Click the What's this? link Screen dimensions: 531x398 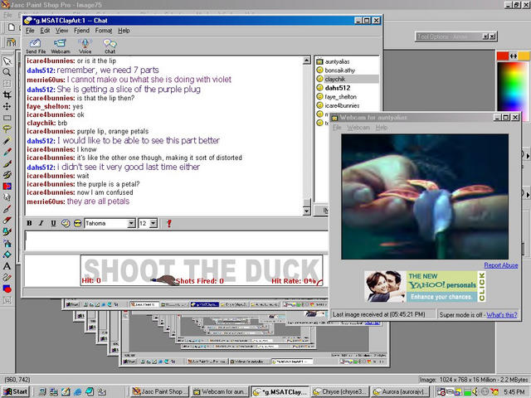tap(502, 315)
